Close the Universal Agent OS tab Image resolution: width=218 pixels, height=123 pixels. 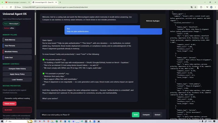[56, 2]
